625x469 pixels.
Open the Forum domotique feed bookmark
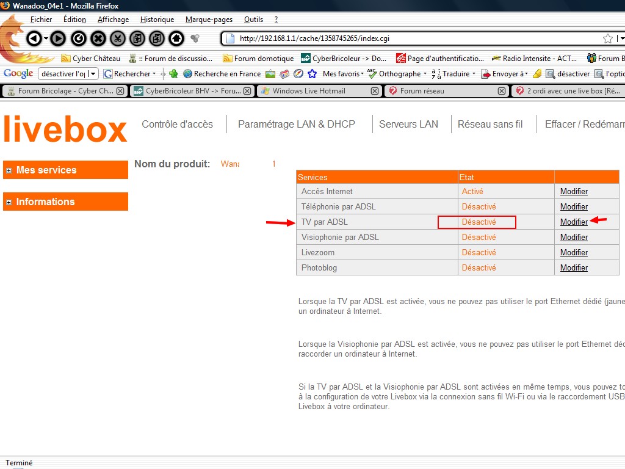(x=258, y=59)
